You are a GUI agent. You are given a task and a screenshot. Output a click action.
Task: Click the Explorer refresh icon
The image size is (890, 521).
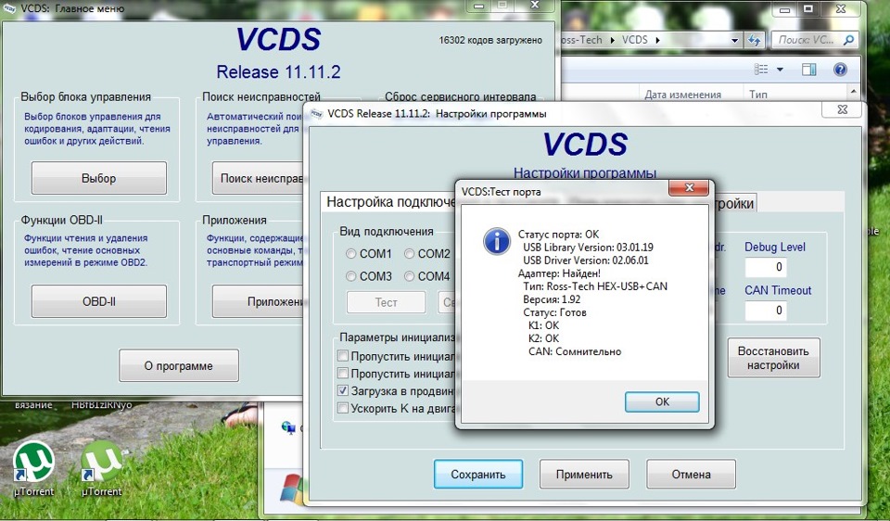754,40
